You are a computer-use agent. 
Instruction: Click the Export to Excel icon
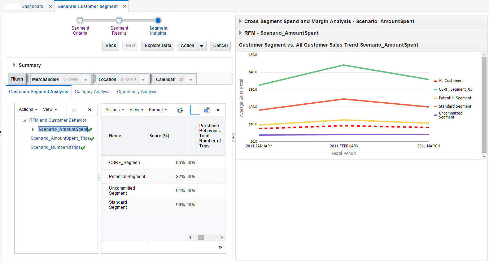(180, 110)
